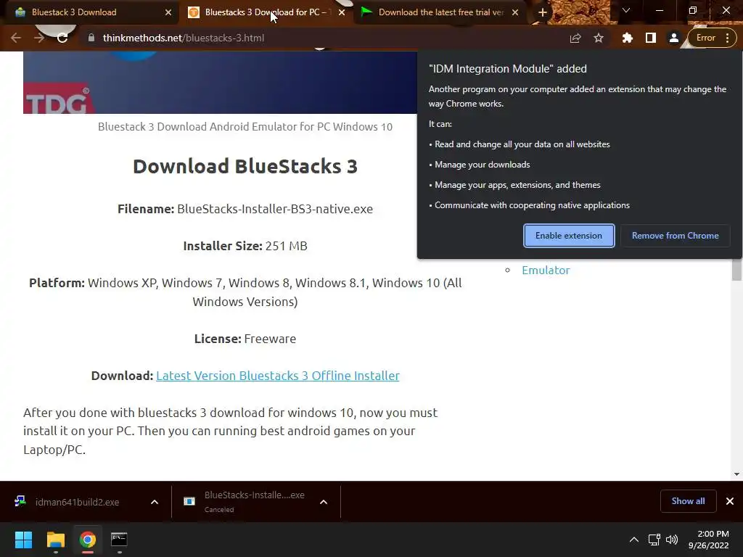
Task: Click Show all downloads
Action: [x=688, y=501]
